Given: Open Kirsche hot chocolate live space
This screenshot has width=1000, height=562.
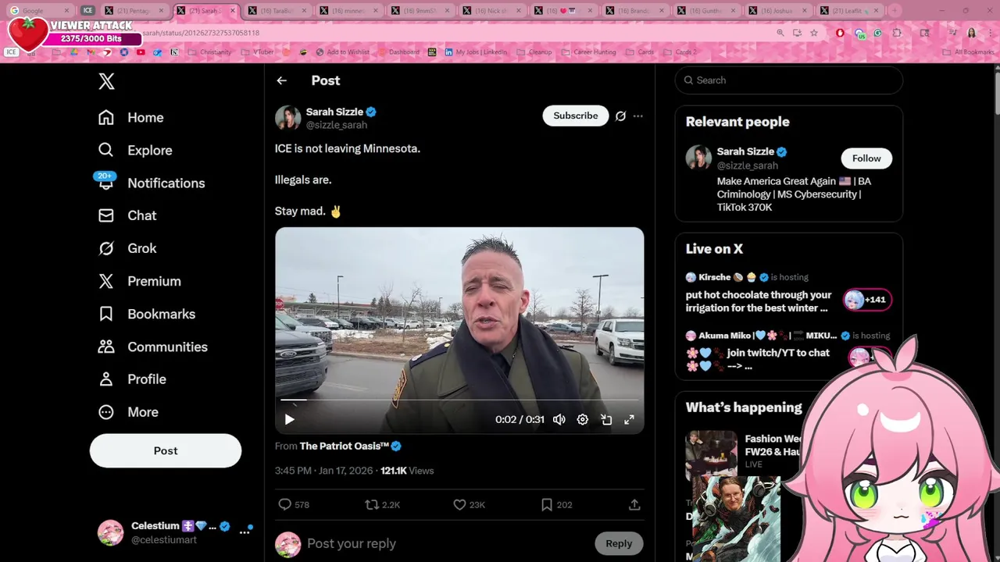Looking at the screenshot, I should click(759, 301).
